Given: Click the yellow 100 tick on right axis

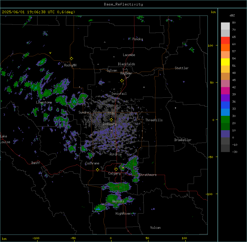Looking at the screenshot, I should 210,45.
